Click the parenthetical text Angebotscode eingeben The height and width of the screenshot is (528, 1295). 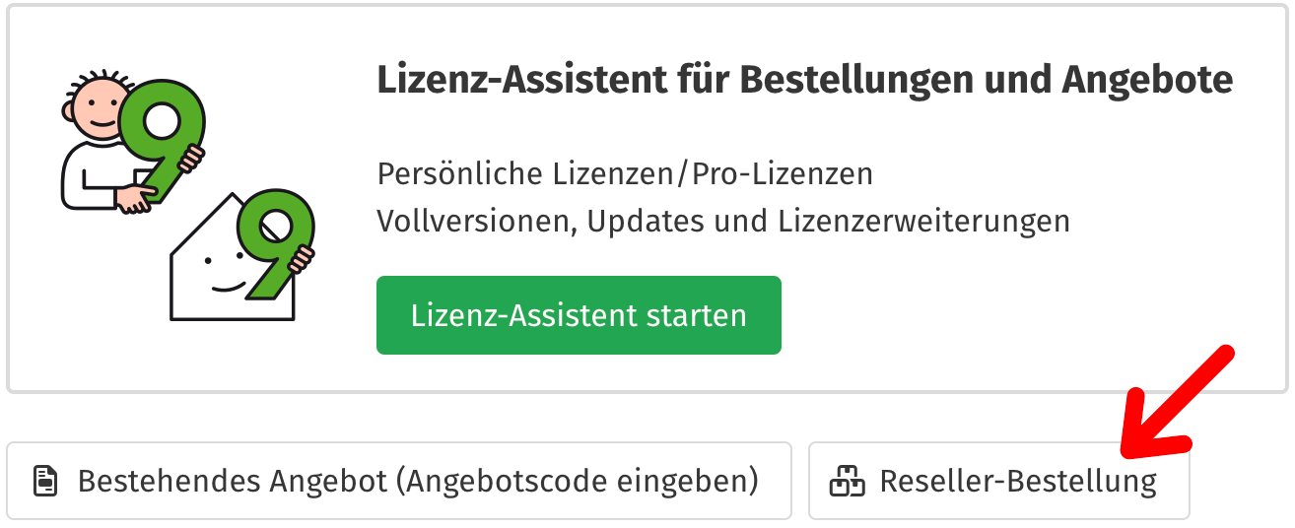pos(582,481)
